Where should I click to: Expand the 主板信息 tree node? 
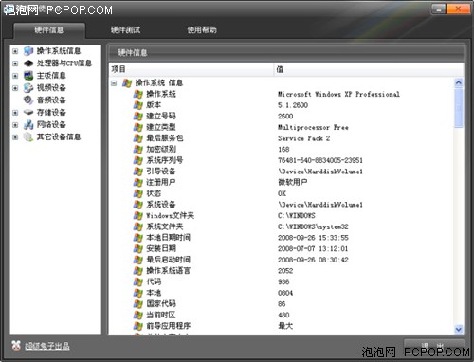click(15, 76)
